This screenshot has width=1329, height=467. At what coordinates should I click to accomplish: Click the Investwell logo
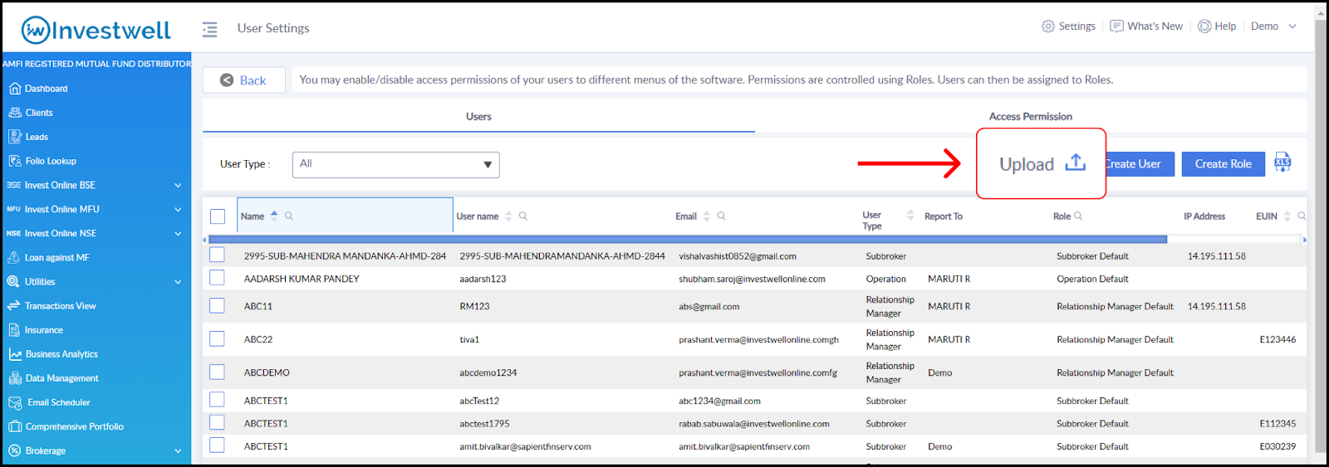click(96, 30)
